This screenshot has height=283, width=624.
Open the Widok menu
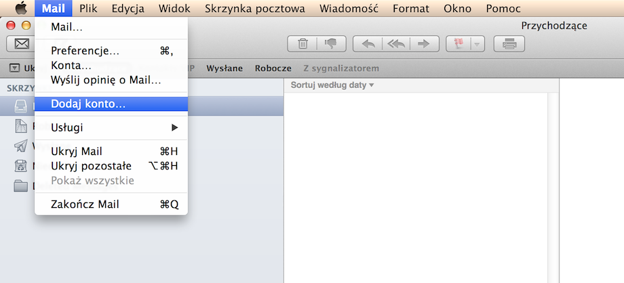[x=174, y=8]
